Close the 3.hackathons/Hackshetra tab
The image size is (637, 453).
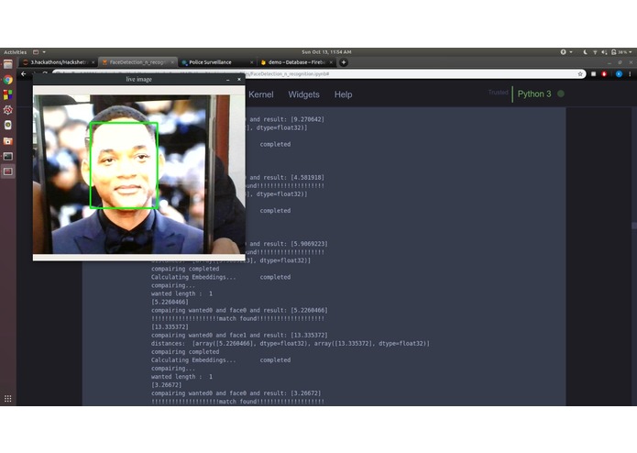93,62
